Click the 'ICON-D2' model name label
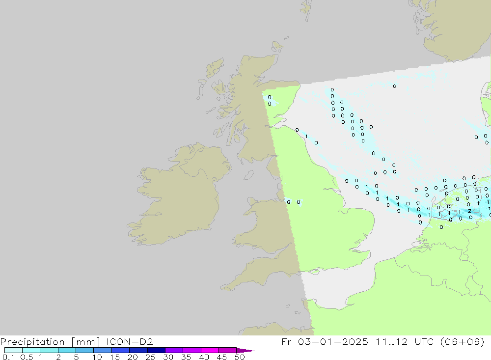The height and width of the screenshot is (360, 491). point(130,341)
